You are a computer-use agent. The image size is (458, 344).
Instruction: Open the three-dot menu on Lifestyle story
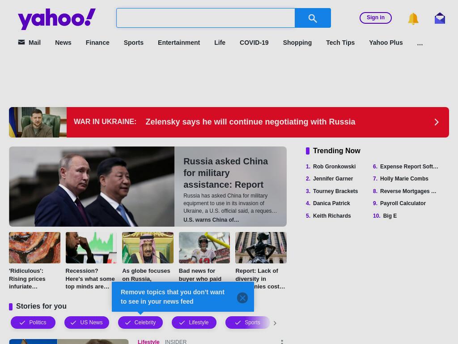click(x=282, y=342)
